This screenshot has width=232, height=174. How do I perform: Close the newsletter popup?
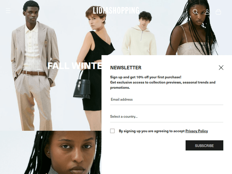(x=221, y=68)
